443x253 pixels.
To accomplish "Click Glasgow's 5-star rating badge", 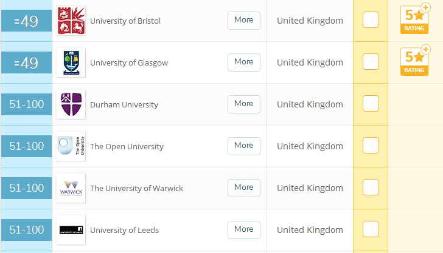I will click(414, 62).
